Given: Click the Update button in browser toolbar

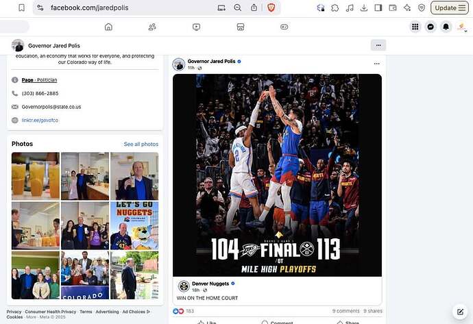Looking at the screenshot, I should tap(450, 8).
